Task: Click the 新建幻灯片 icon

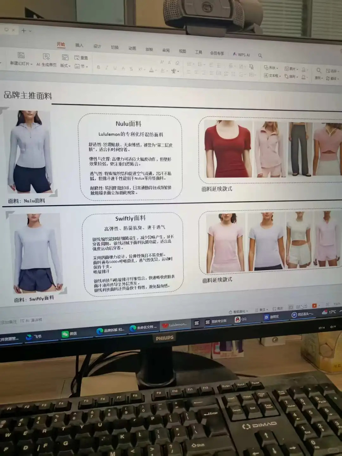Action: click(x=21, y=55)
